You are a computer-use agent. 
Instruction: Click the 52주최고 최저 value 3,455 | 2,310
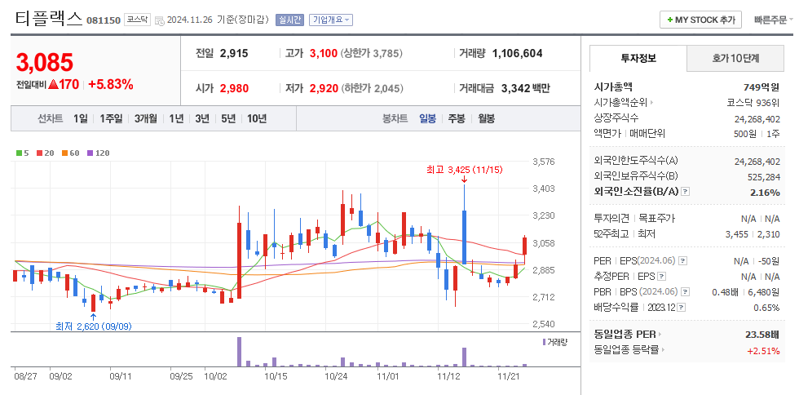752,233
